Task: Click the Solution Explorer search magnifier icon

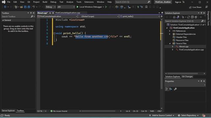Action: pos(202,21)
